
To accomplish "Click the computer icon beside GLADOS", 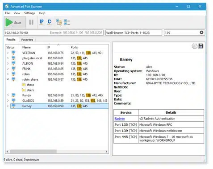I will click(x=13, y=100).
